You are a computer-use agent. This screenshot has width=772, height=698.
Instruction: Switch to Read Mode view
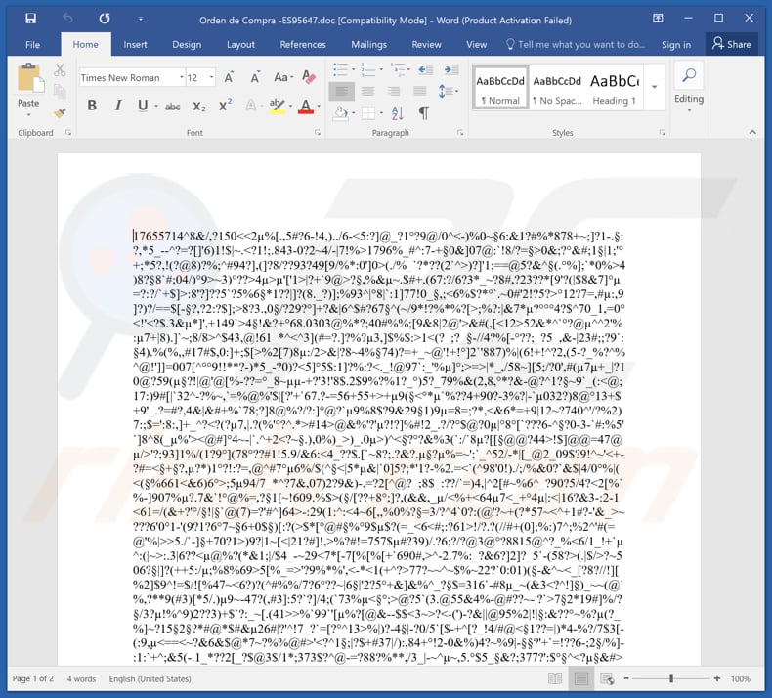point(555,678)
